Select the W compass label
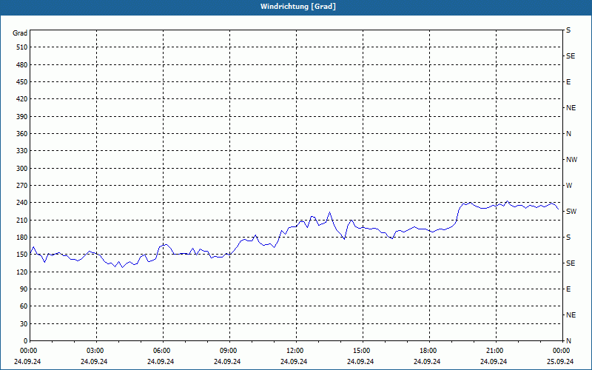This screenshot has height=370, width=592. pos(569,186)
